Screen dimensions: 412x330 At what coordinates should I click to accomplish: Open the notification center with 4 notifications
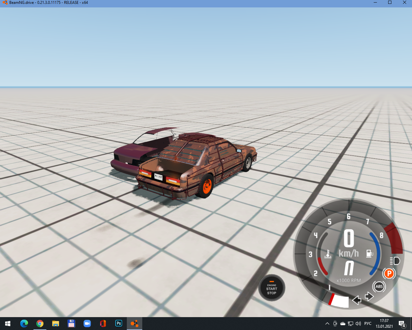(x=402, y=324)
